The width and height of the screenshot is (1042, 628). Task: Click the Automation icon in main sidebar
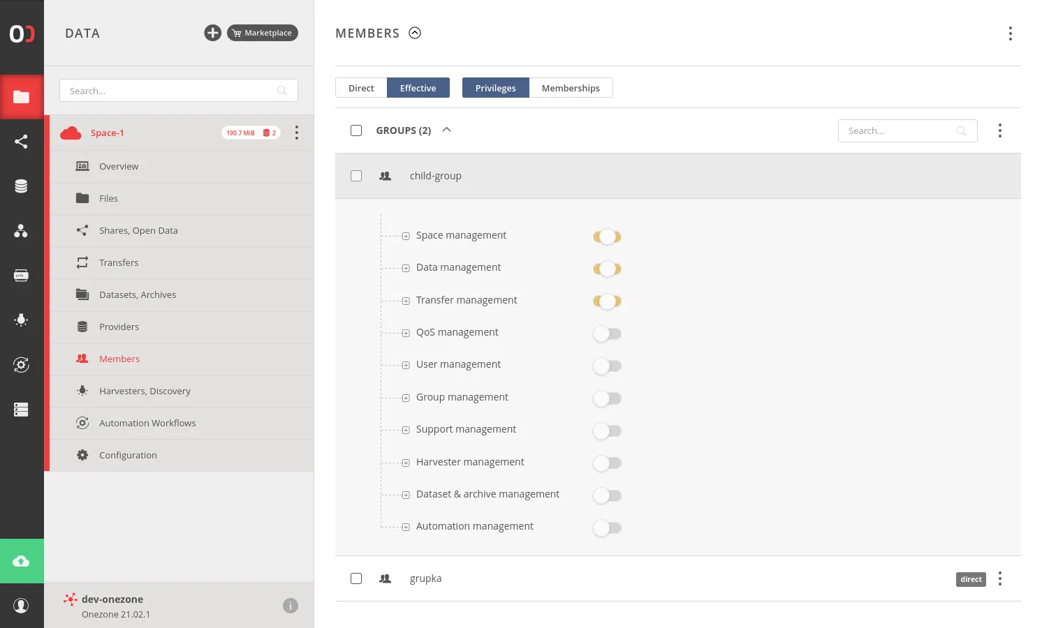[x=21, y=365]
